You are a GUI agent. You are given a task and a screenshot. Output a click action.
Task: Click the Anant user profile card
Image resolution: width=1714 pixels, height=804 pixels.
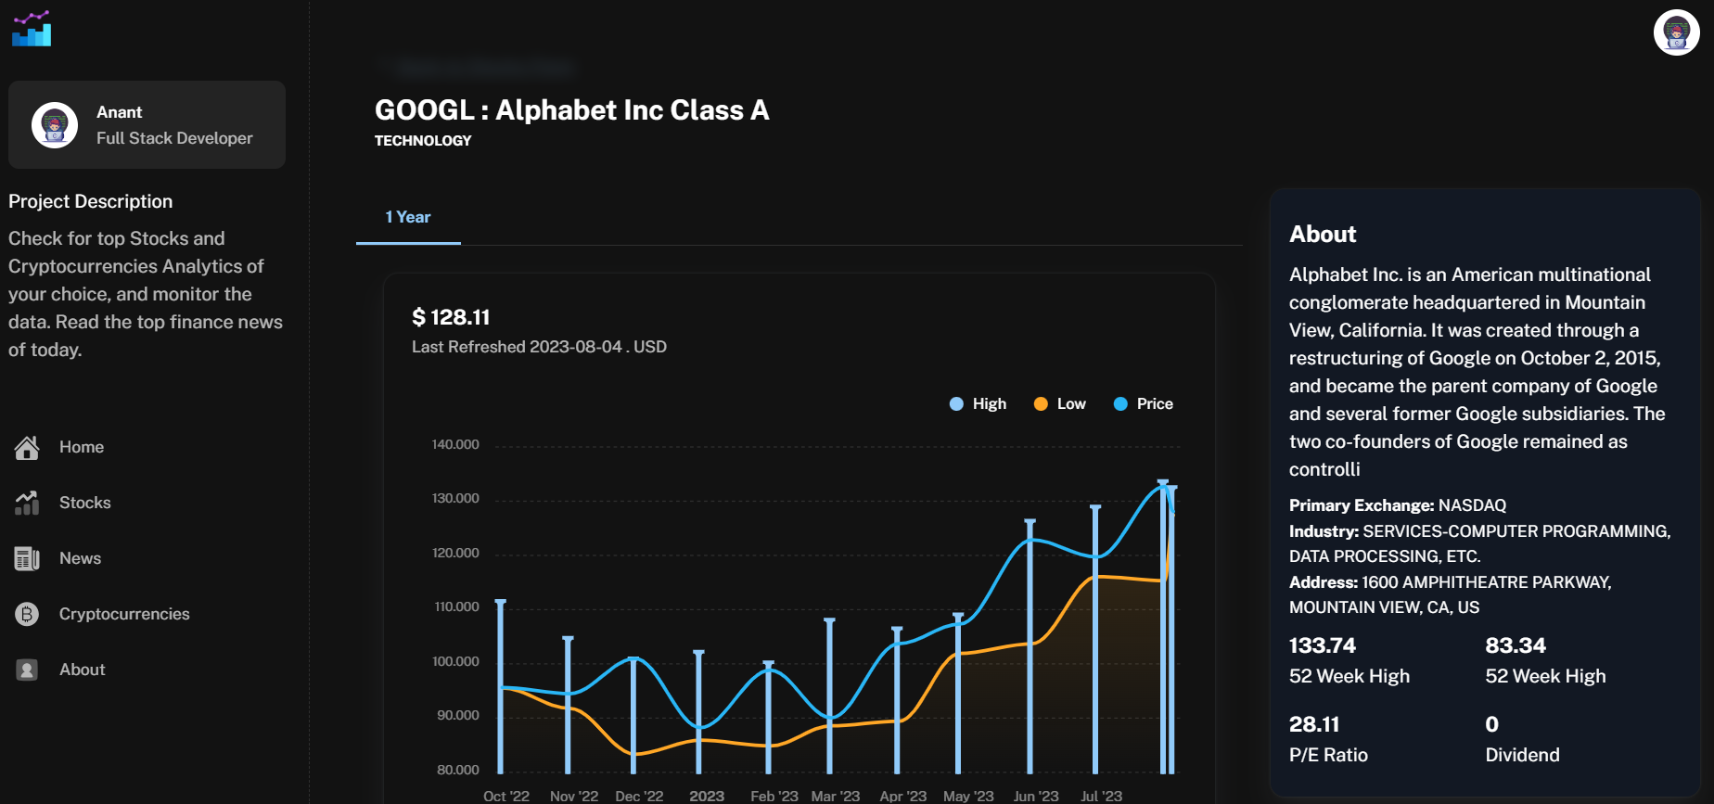point(147,125)
